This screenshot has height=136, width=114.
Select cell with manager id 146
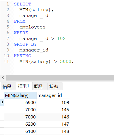53,117
